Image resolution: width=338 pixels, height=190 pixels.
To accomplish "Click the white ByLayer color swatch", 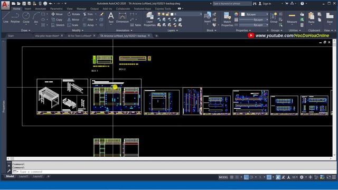I will 243,14.
